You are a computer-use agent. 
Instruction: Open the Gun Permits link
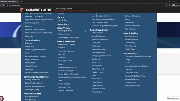[96, 59]
